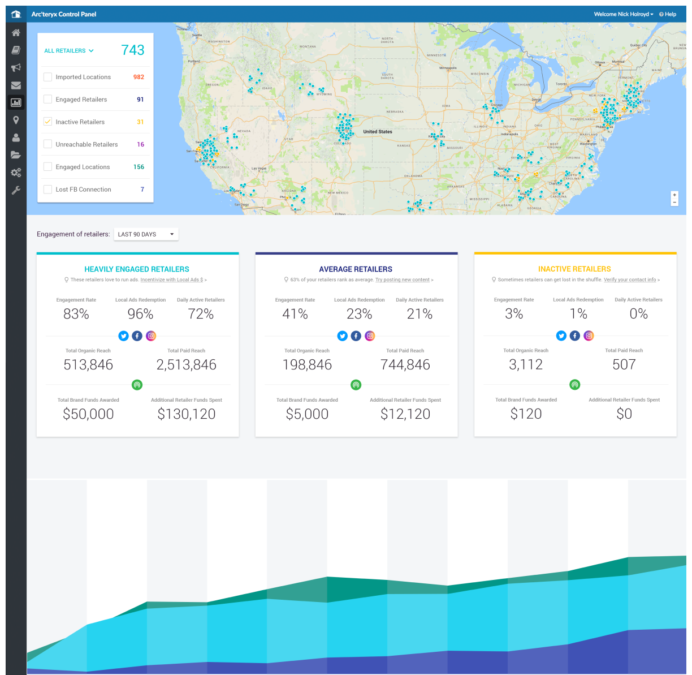Open the Home sidebar icon

tap(16, 33)
